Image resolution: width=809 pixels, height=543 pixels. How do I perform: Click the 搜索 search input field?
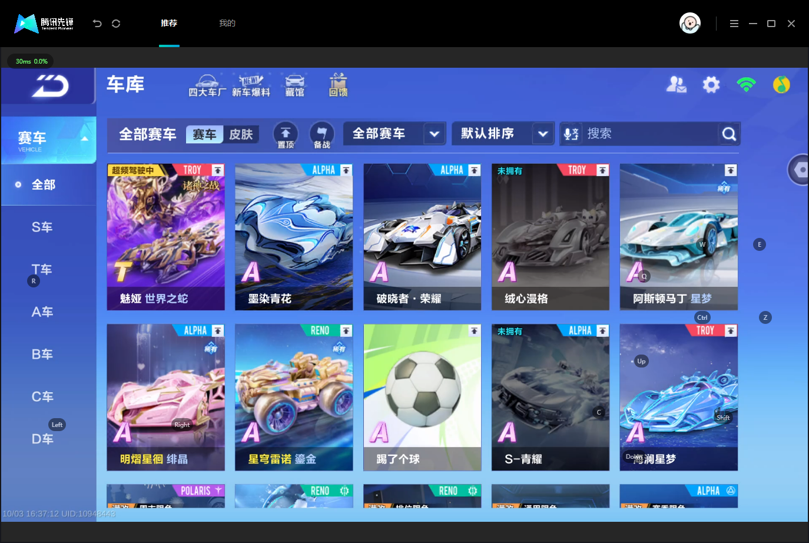[650, 134]
